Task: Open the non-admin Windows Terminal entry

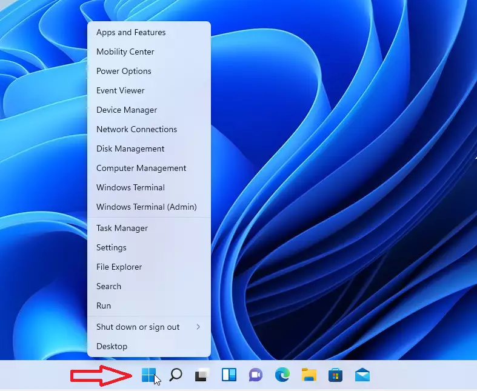Action: 149,187
